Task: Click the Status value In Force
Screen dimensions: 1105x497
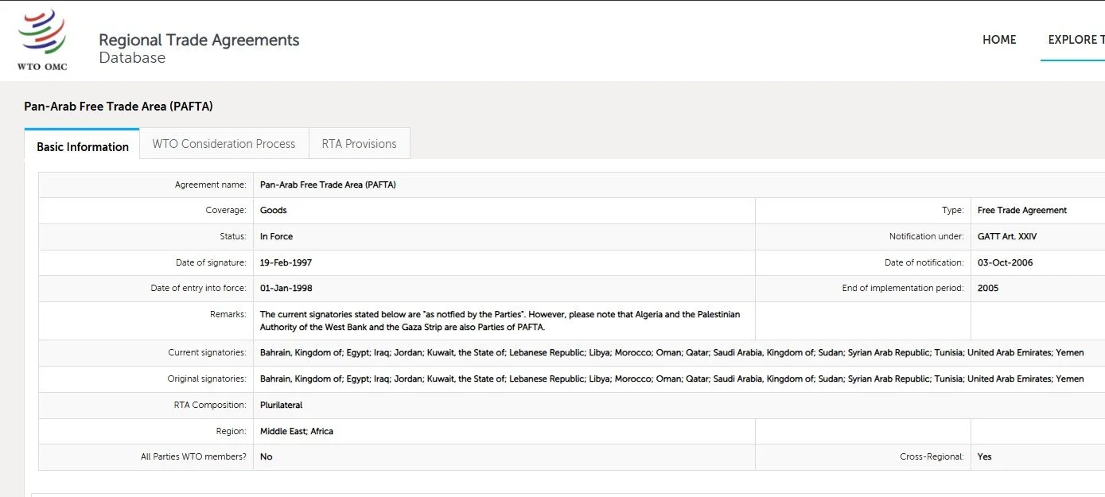Action: click(276, 237)
